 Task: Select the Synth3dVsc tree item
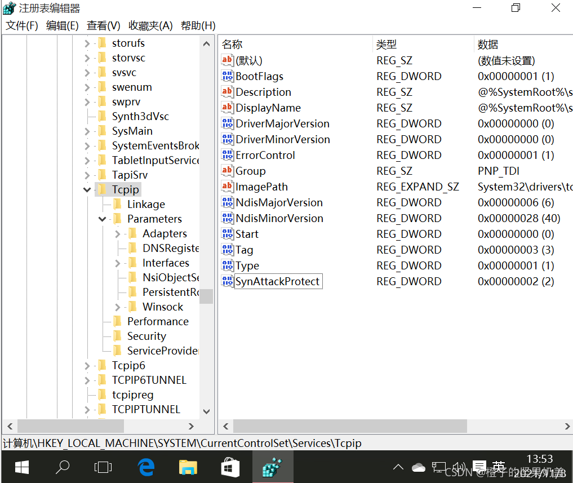point(140,116)
